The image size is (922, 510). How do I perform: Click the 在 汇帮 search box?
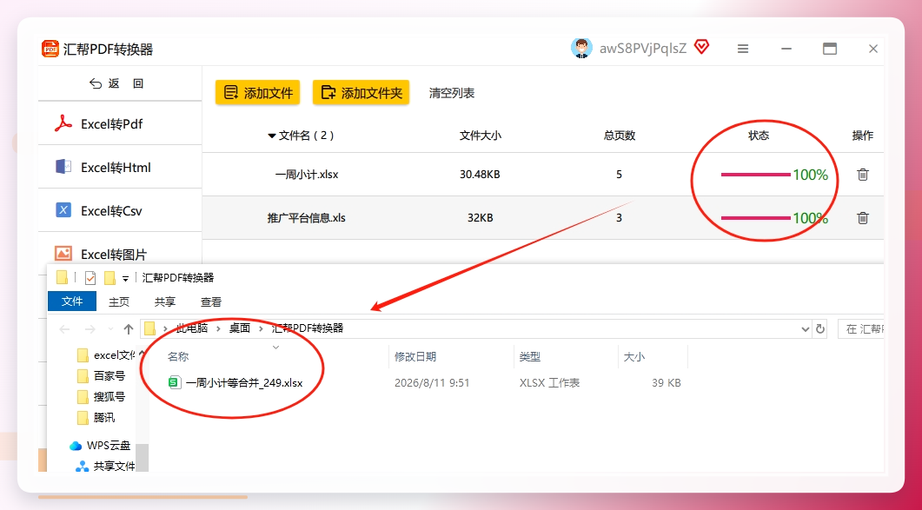click(x=861, y=329)
